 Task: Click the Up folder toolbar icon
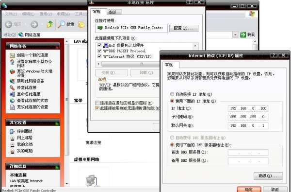tap(50, 24)
